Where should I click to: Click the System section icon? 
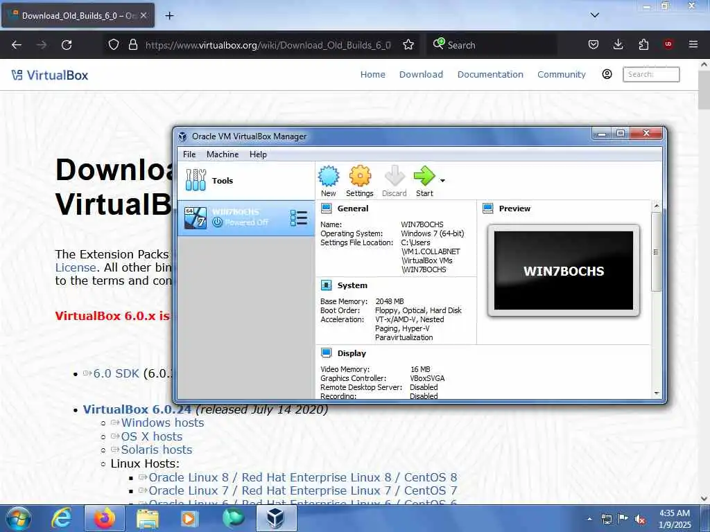[326, 285]
